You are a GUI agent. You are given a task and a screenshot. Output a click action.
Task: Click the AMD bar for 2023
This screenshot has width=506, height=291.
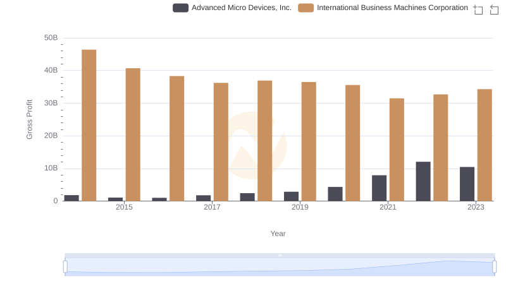coord(467,184)
